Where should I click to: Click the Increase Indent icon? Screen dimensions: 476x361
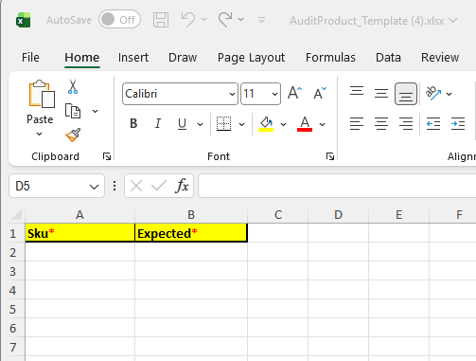[x=458, y=123]
